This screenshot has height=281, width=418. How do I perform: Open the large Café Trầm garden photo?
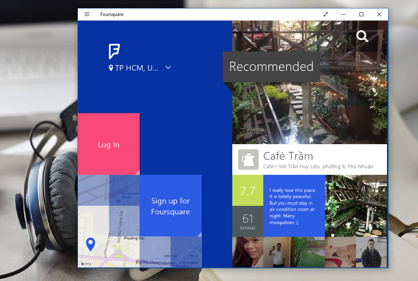coord(309,113)
